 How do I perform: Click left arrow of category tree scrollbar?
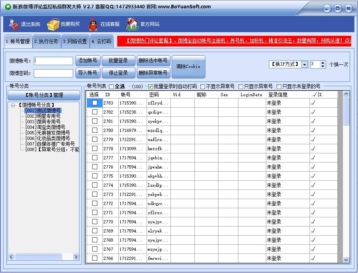(11, 257)
